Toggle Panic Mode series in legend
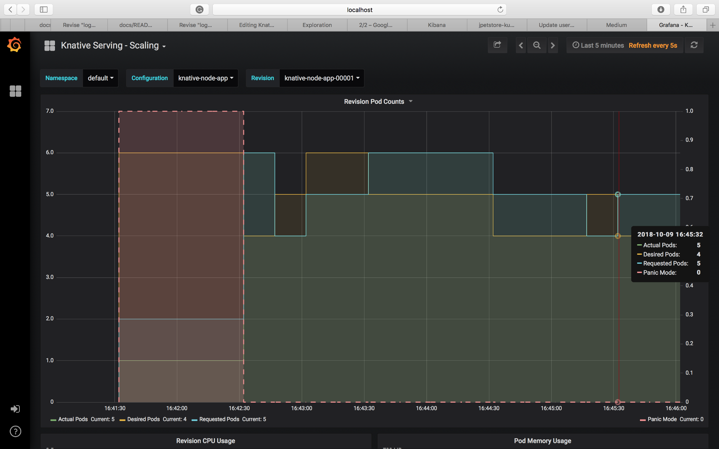Image resolution: width=719 pixels, height=449 pixels. point(662,419)
